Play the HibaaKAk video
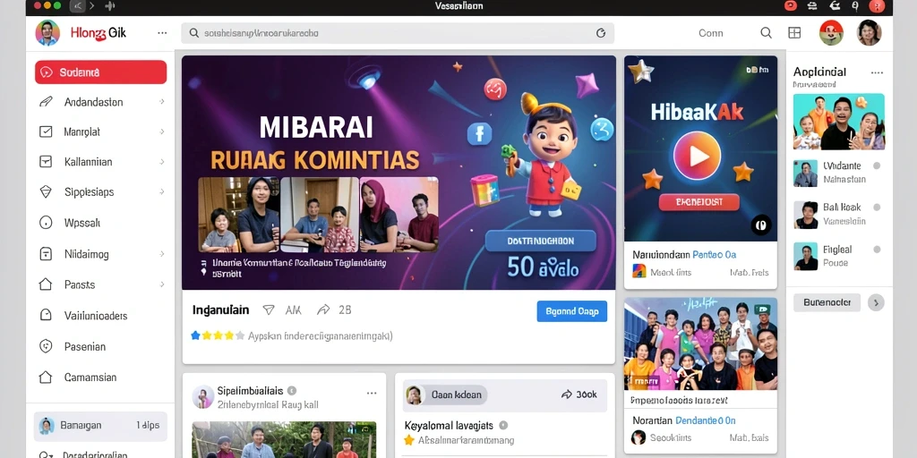 click(697, 156)
